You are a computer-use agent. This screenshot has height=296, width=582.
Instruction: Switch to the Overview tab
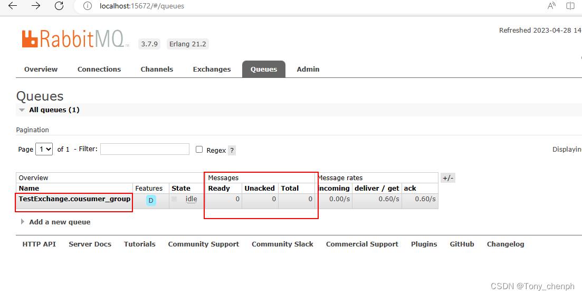pyautogui.click(x=41, y=70)
